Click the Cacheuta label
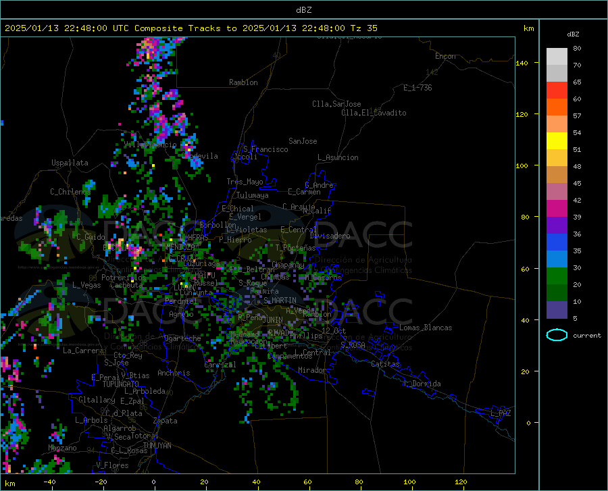Viewport: 608px width, 491px height. (126, 285)
